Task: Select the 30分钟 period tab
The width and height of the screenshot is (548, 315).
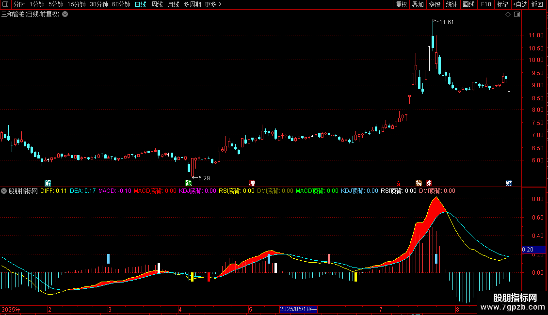Action: (99, 4)
